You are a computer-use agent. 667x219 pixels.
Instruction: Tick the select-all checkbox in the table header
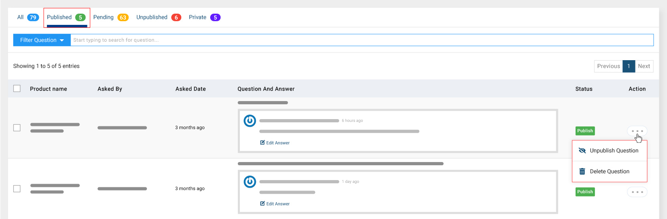(x=17, y=88)
